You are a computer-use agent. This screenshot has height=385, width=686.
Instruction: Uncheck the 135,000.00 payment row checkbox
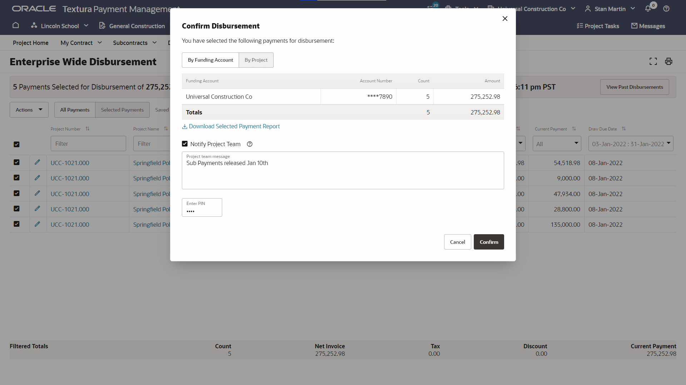point(16,224)
